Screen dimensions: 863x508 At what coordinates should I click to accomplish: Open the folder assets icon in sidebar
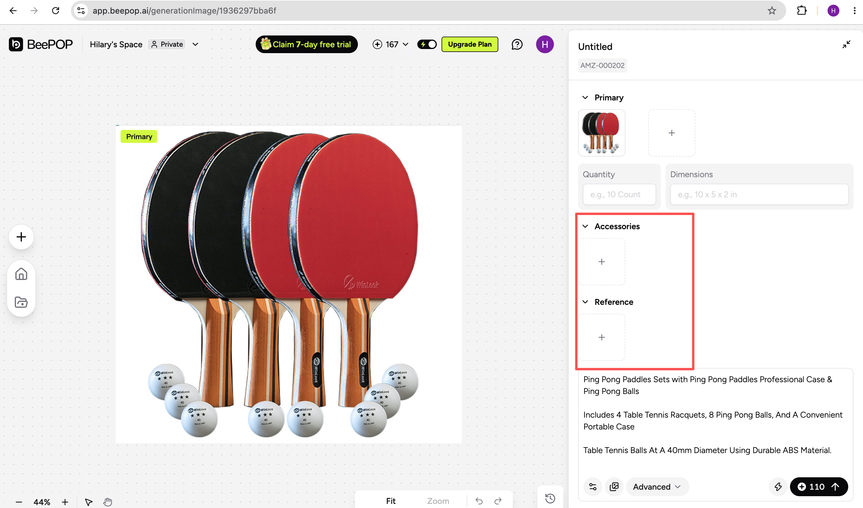tap(21, 302)
